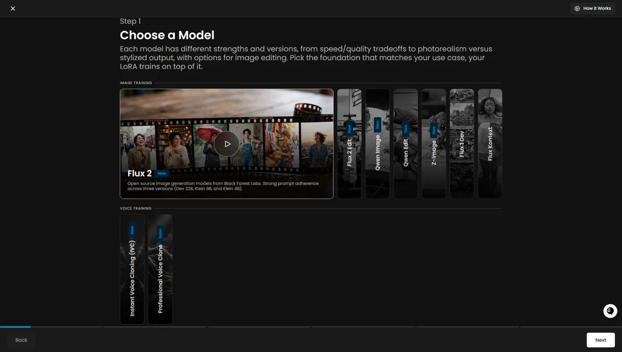Pick the Z-Image model card
The height and width of the screenshot is (352, 622).
[434, 144]
